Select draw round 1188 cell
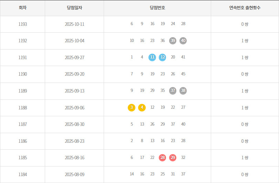This screenshot has height=183, width=279. (23, 108)
